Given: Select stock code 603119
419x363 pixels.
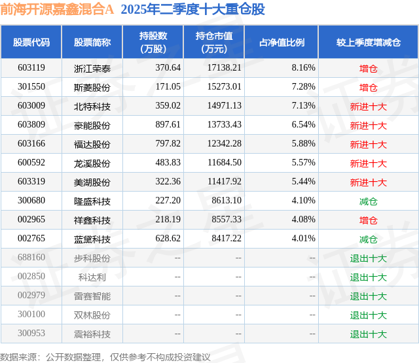Looking at the screenshot, I should [31, 68].
